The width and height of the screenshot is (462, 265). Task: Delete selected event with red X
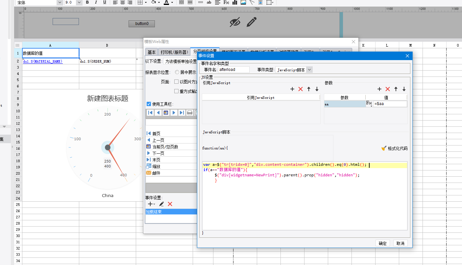pyautogui.click(x=170, y=204)
